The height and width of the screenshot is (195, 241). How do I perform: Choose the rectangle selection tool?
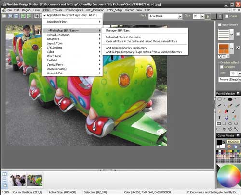pyautogui.click(x=219, y=123)
